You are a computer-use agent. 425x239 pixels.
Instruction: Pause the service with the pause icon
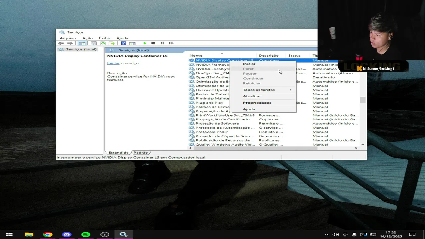[x=162, y=43]
